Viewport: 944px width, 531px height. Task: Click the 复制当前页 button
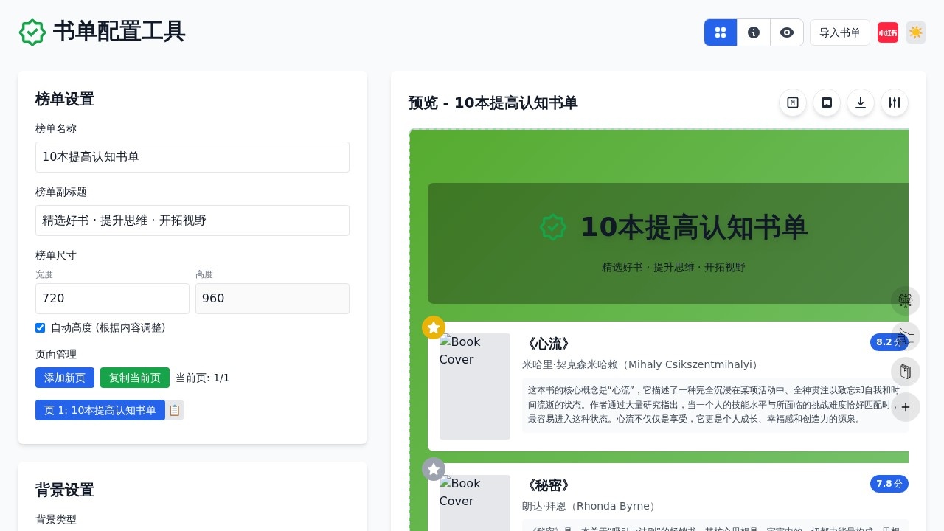(x=134, y=378)
